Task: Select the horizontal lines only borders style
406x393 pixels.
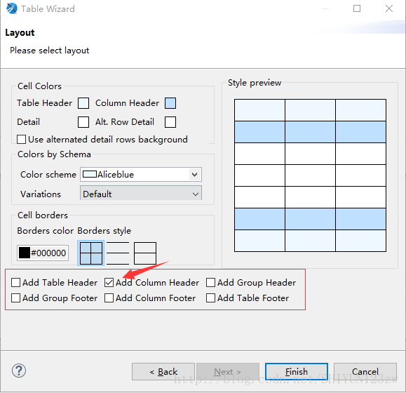Action: 118,253
